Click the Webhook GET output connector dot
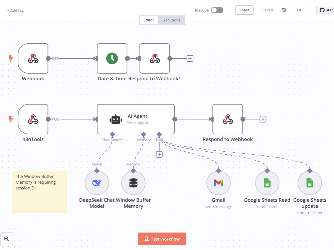The image size is (334, 250). coord(48,58)
